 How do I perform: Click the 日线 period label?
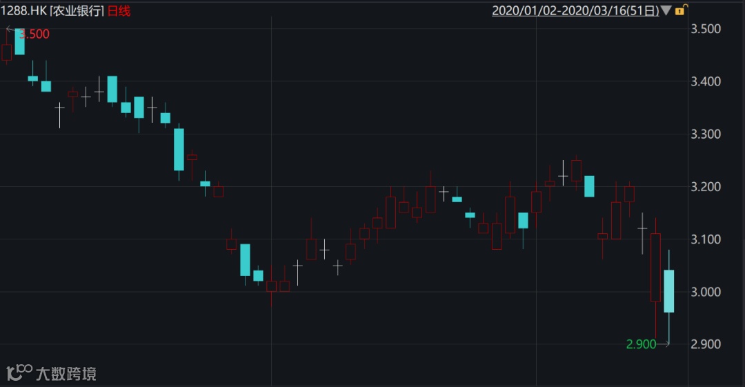pyautogui.click(x=119, y=11)
